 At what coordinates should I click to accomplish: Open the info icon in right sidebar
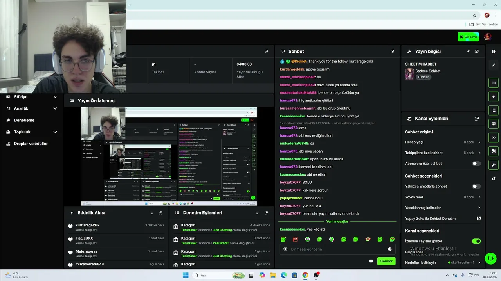point(493,52)
